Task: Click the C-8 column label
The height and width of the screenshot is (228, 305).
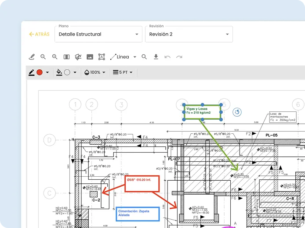Action: coord(290,199)
